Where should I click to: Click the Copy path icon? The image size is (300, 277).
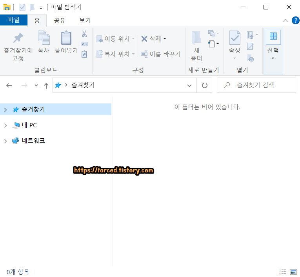click(x=84, y=44)
